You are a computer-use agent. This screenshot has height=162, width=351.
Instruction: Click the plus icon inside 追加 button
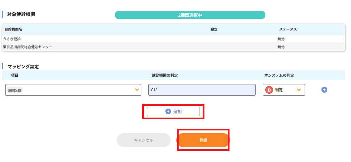(x=168, y=111)
